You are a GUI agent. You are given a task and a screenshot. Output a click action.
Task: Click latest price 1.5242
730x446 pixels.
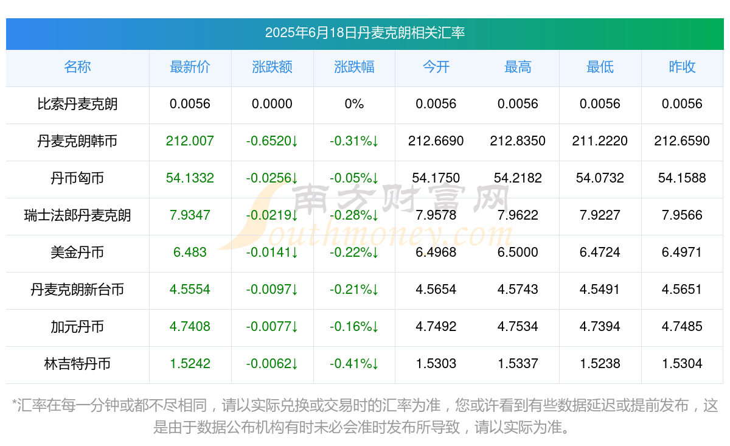[190, 364]
